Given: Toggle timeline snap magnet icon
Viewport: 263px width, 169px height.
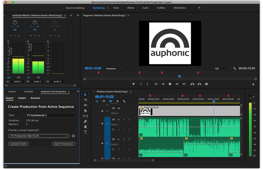Looking at the screenshot, I should (x=104, y=101).
